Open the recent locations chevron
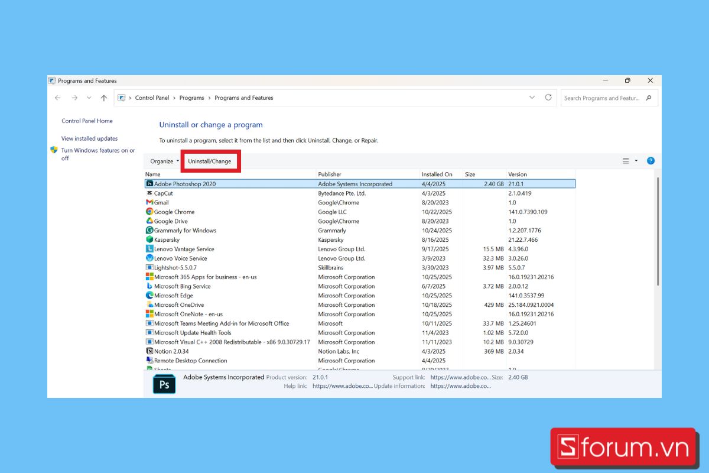 89,98
